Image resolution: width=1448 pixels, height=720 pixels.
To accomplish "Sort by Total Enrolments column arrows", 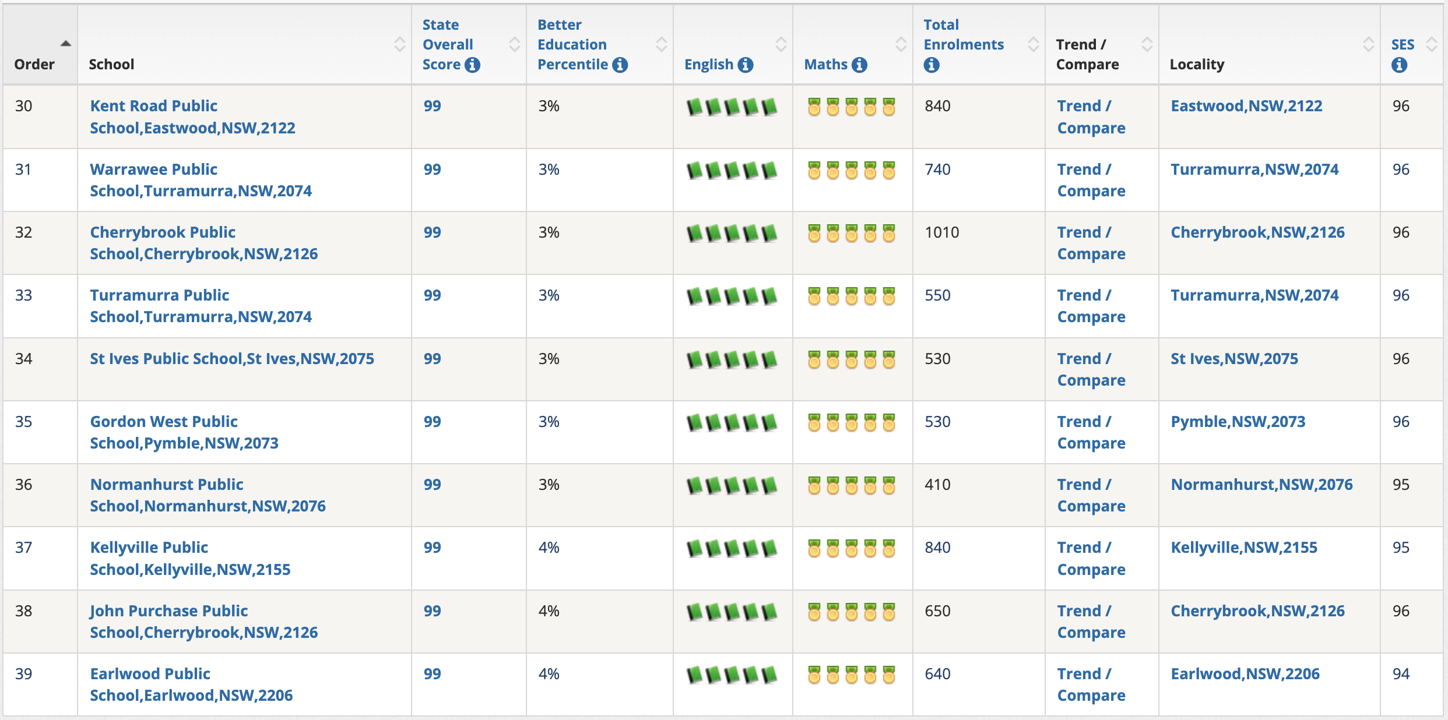I will [1033, 44].
